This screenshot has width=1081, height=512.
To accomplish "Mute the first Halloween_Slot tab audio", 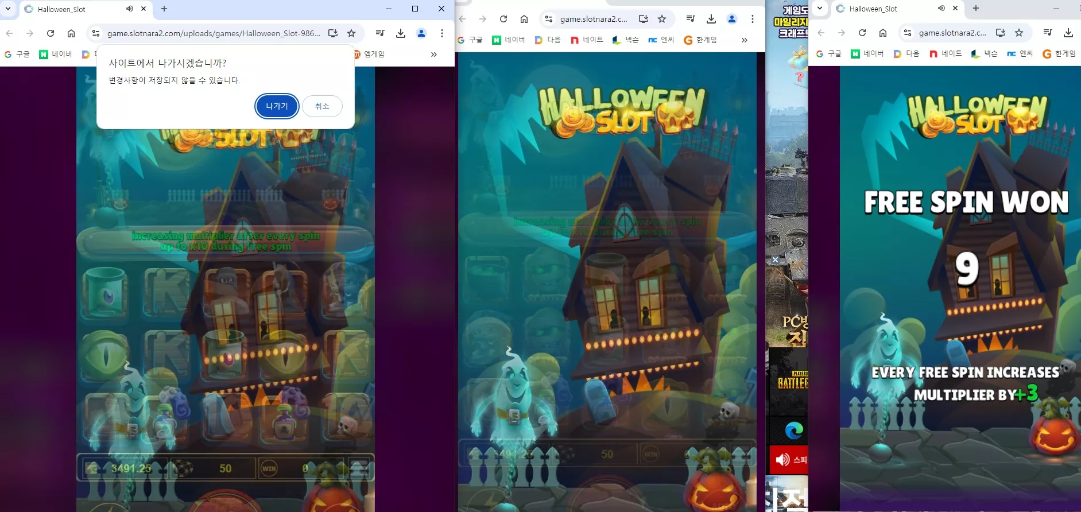I will point(129,9).
